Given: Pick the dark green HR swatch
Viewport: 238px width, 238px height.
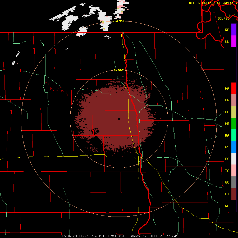Looking at the screenshot, I should [234, 123].
